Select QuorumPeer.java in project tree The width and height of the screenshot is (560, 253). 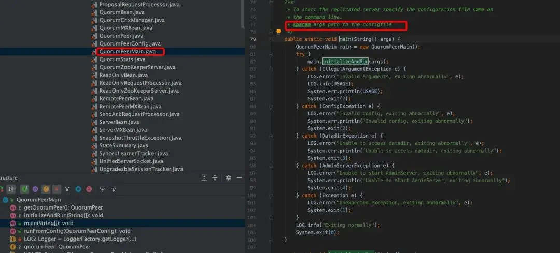click(121, 36)
